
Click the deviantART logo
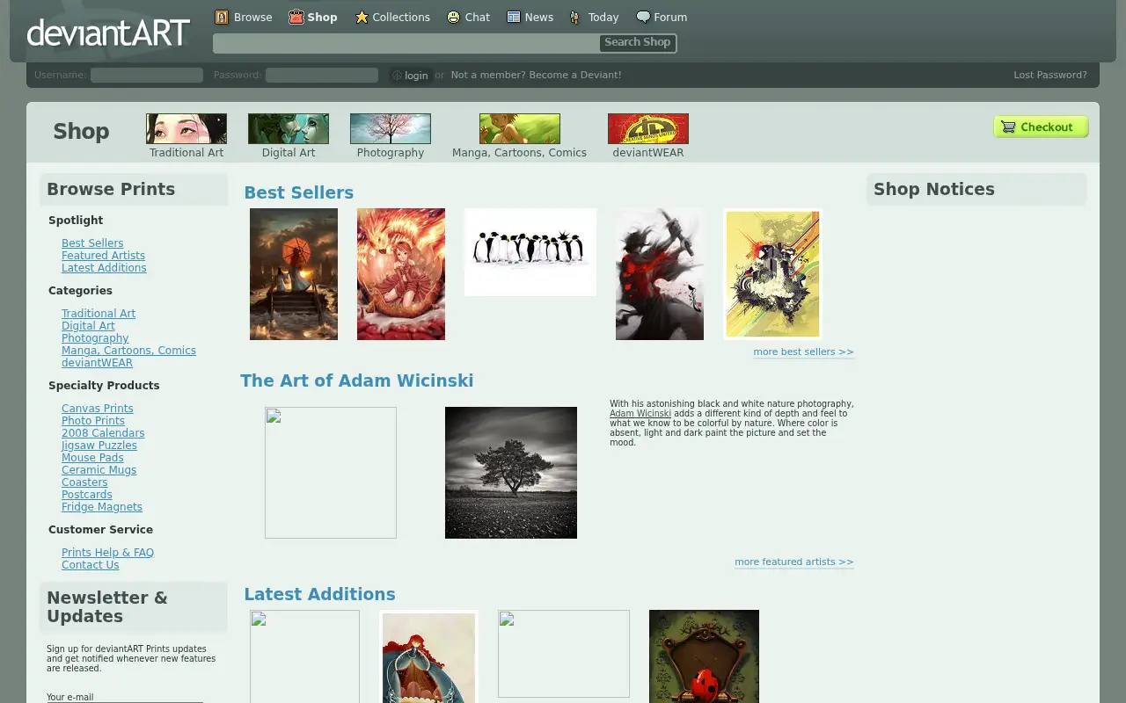point(108,33)
